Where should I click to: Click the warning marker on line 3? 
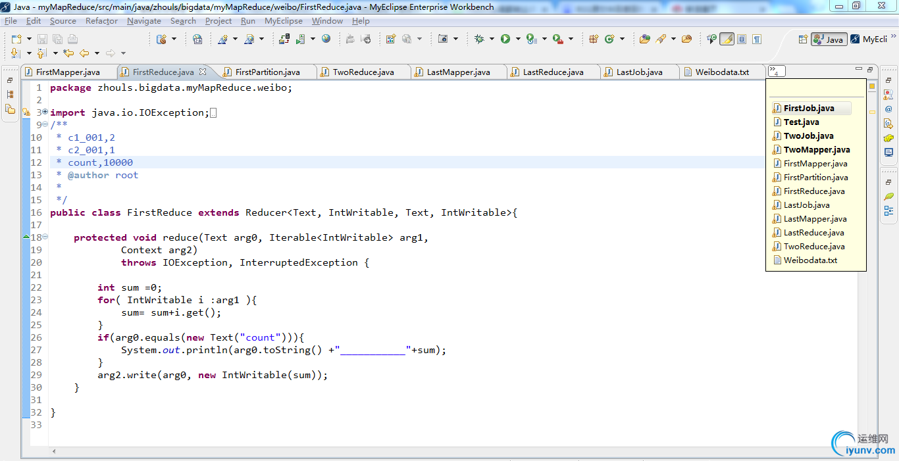[x=26, y=112]
